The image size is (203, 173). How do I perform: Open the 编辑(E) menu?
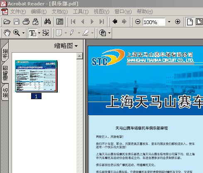click(x=39, y=12)
